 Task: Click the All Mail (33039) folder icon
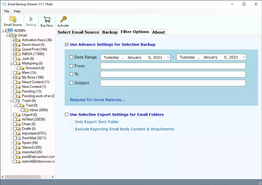tap(19, 119)
